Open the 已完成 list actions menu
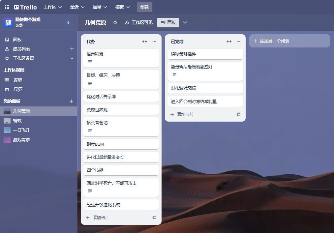Screen dimensions: 334x233 click(x=239, y=42)
